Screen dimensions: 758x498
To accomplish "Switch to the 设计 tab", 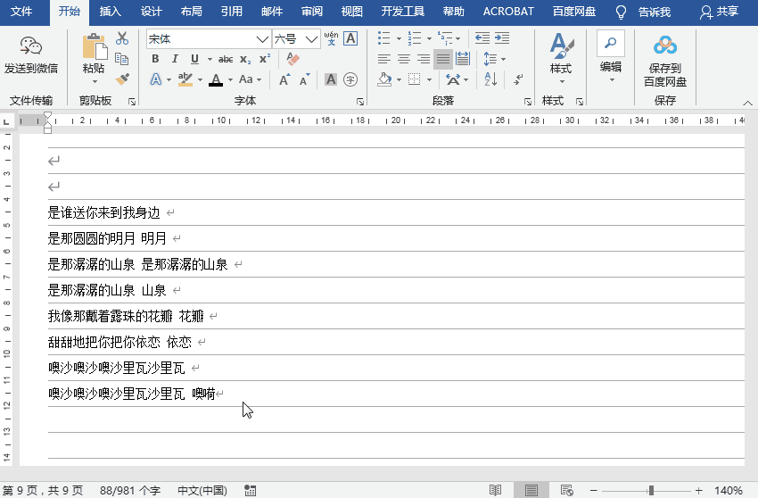I will [x=151, y=12].
